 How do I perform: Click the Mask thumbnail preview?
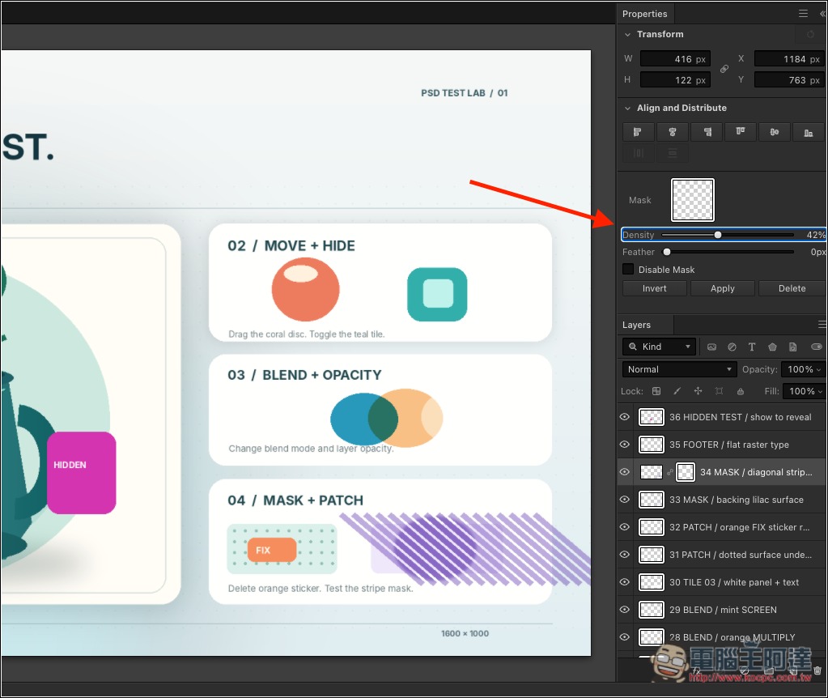pos(693,200)
